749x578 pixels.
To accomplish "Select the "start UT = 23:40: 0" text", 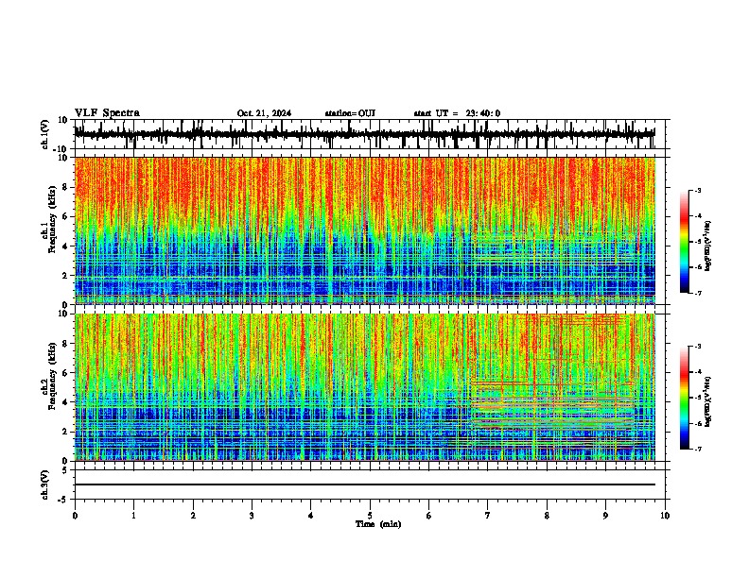I will (457, 113).
